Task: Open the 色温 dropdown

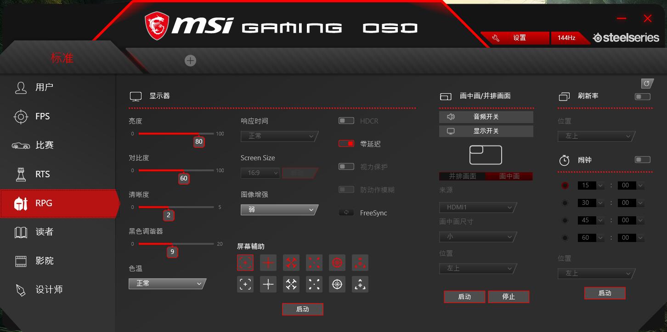Action: [167, 284]
